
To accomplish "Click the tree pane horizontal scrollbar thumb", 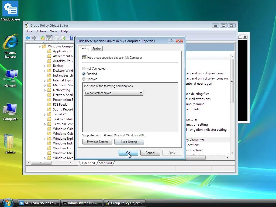I will click(x=41, y=163).
